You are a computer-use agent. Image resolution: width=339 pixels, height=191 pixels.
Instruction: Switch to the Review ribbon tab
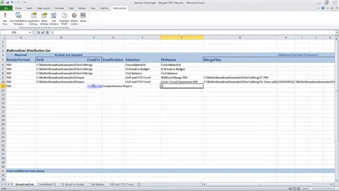click(x=82, y=8)
